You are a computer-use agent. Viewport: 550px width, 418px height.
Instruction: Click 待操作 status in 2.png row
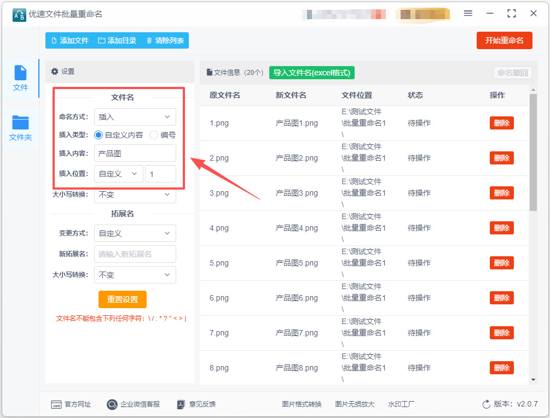pos(419,158)
